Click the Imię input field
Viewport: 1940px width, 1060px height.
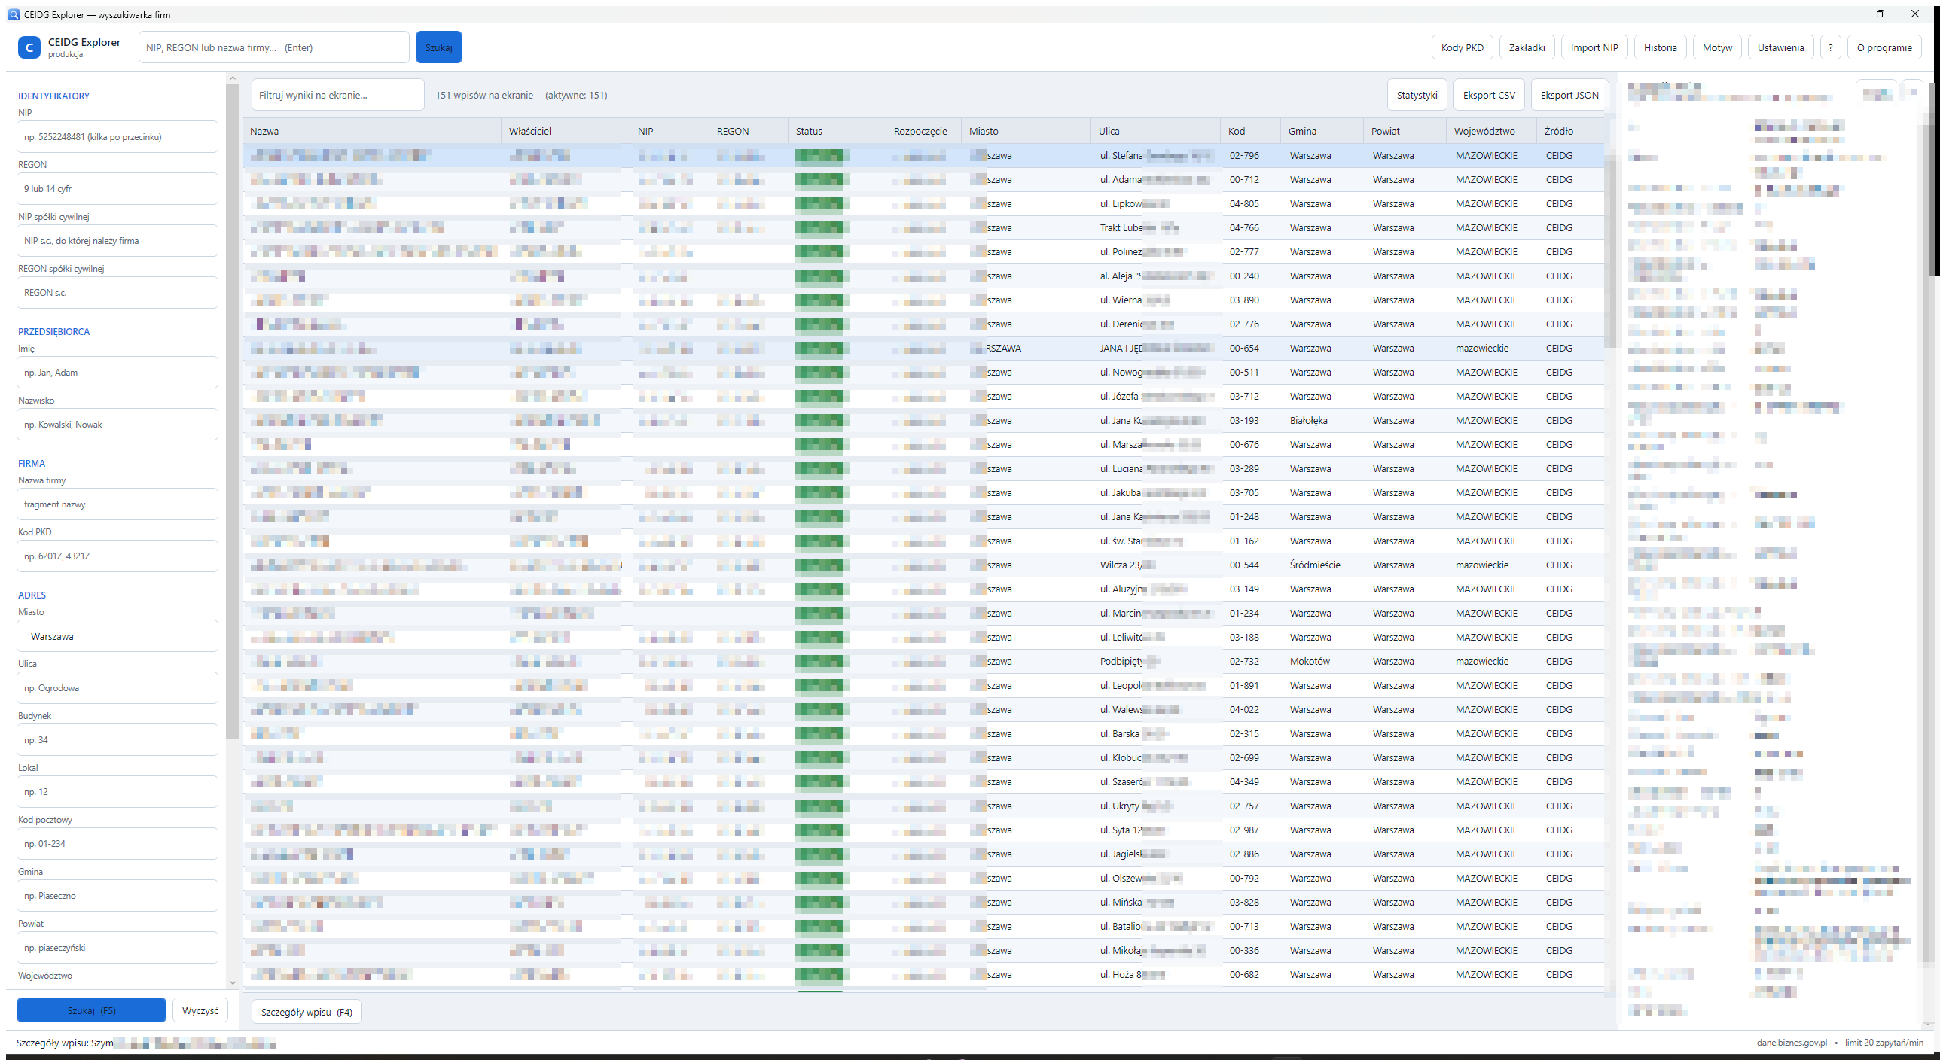[x=117, y=373]
